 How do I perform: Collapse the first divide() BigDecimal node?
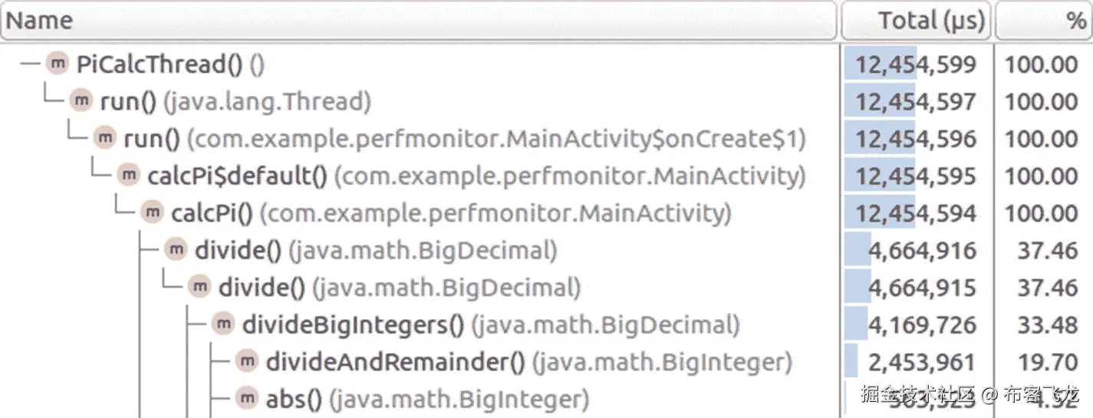click(148, 249)
